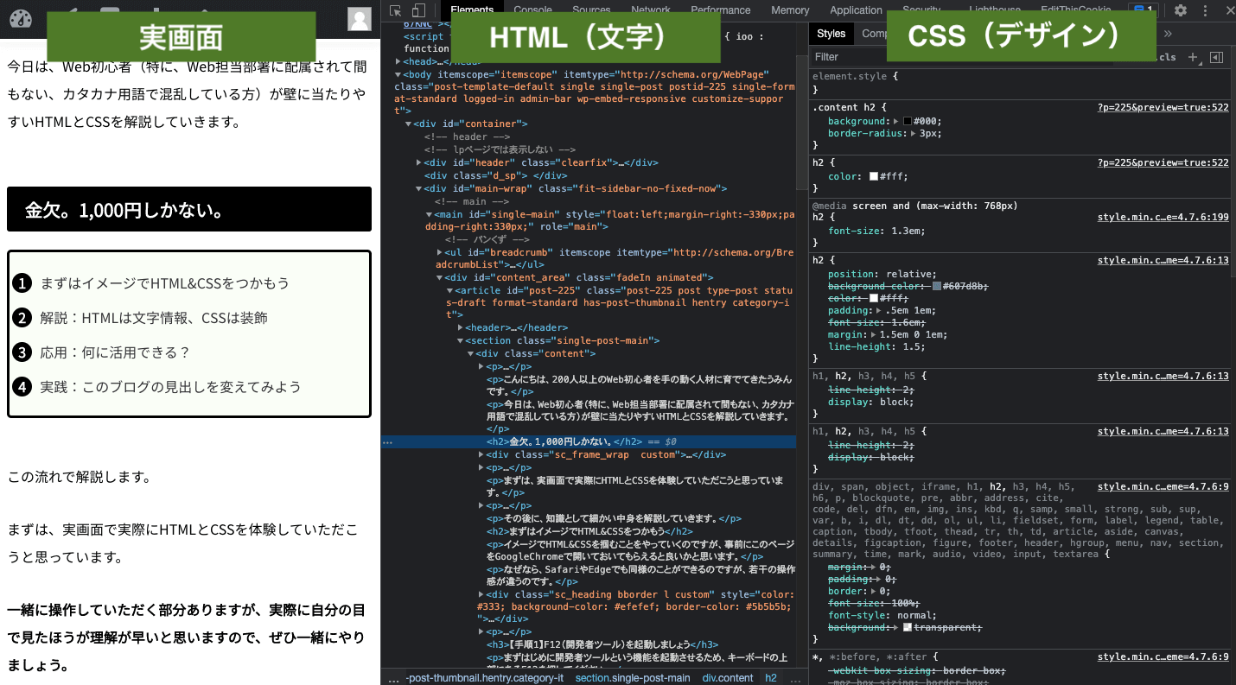
Task: Toggle the device toolbar icon
Action: (418, 10)
